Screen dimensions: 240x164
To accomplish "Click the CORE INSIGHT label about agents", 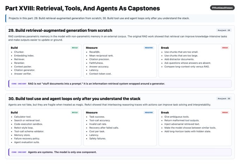I will (x=19, y=152).
